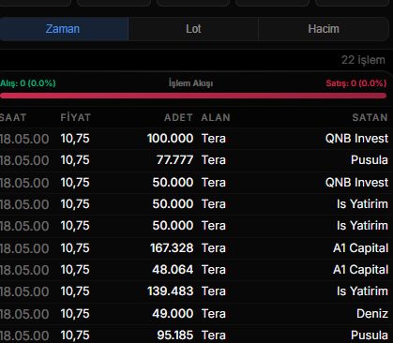Image resolution: width=393 pixels, height=343 pixels.
Task: Click the Deniz seller name
Action: 372,314
